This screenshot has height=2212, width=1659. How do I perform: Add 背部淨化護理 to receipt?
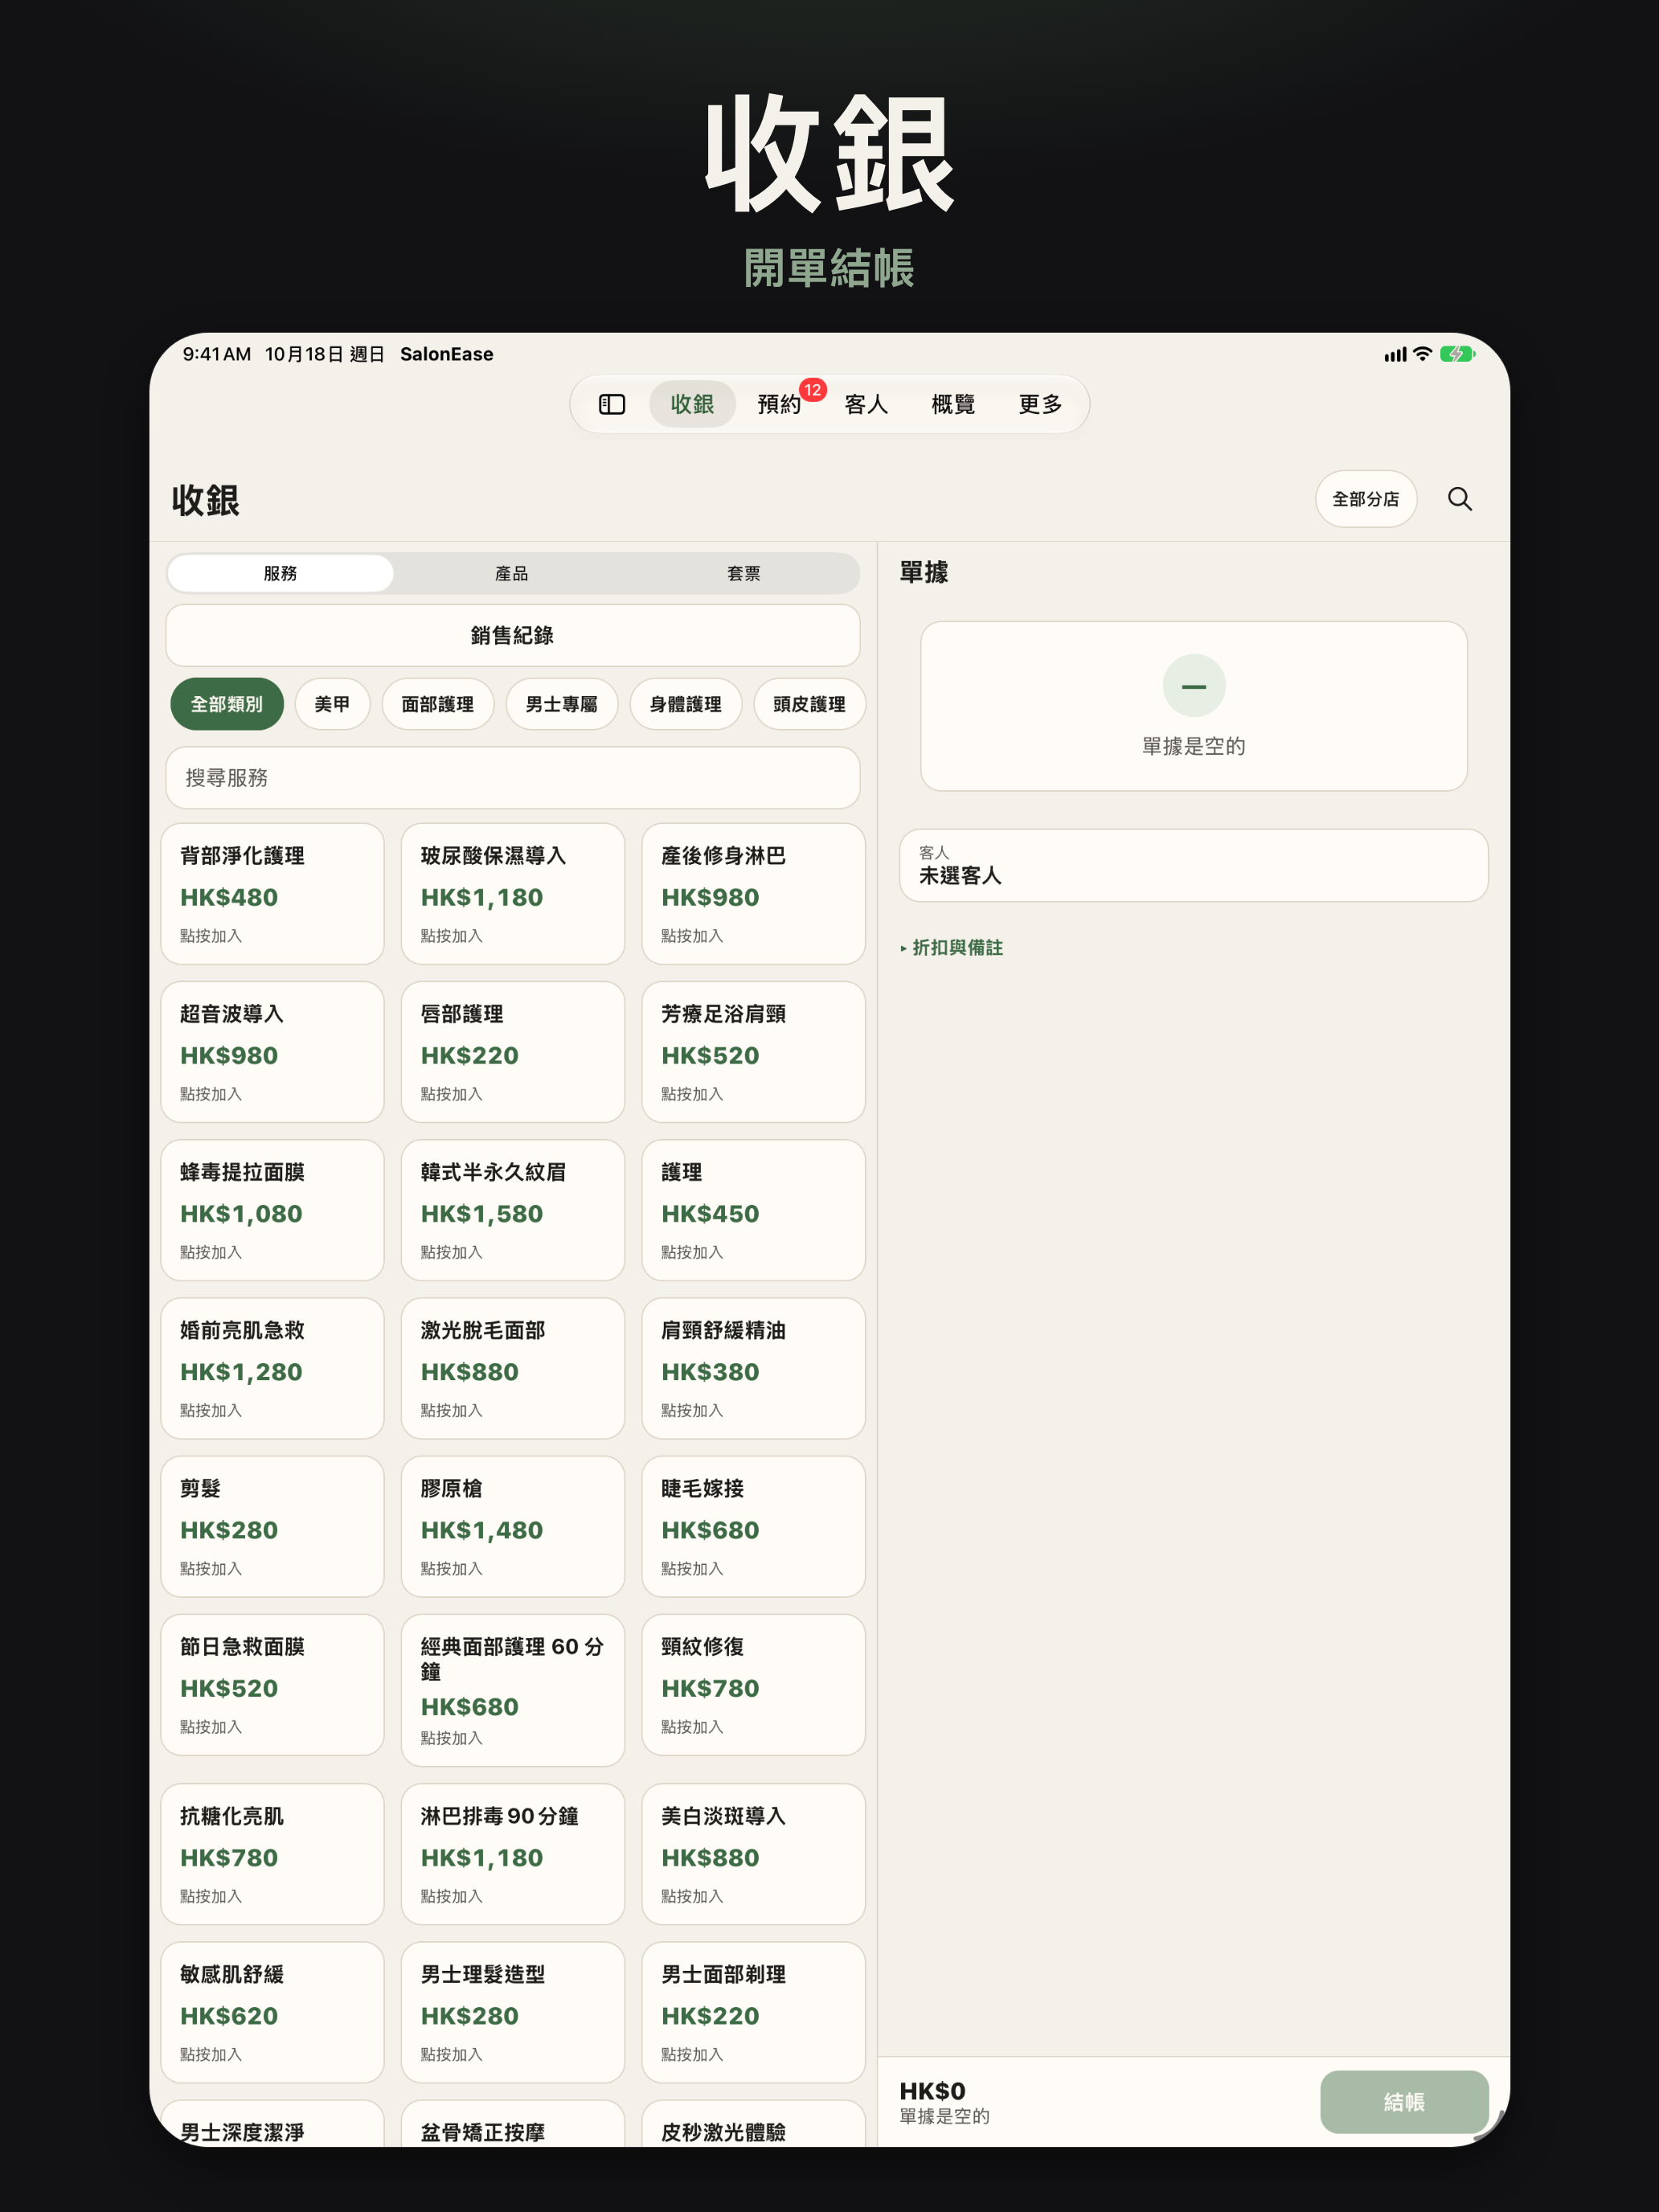point(273,894)
